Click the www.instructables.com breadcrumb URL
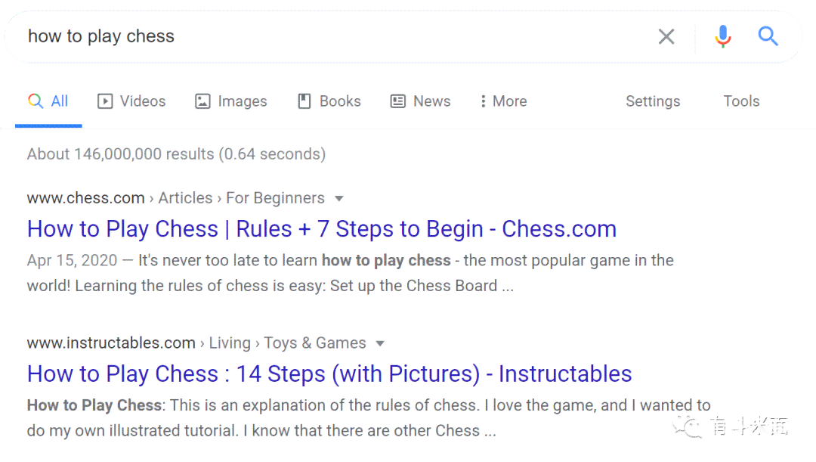 [x=111, y=343]
